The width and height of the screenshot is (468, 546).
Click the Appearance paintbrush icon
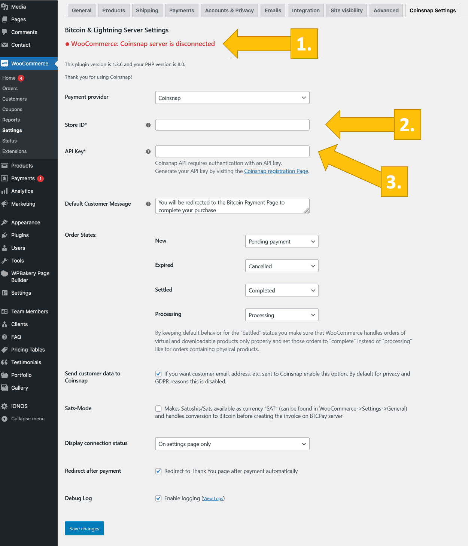pos(4,223)
